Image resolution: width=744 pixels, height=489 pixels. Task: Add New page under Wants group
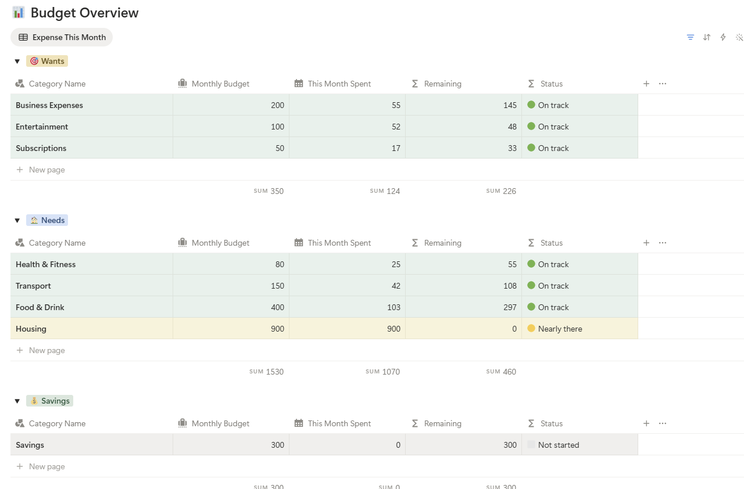41,170
